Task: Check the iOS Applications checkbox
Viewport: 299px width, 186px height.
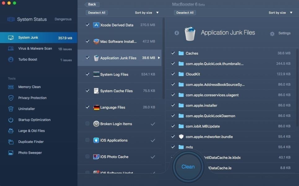Action: click(x=87, y=140)
